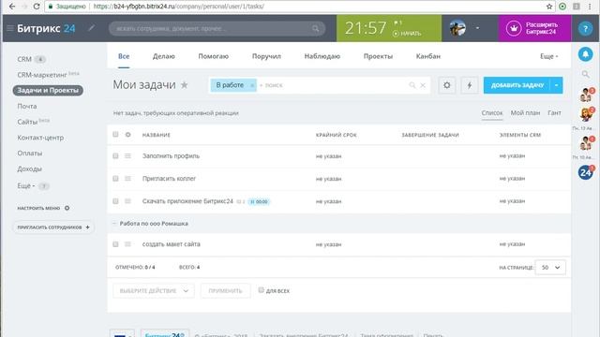The height and width of the screenshot is (337, 600).
Task: Bookmark the page with the star icon
Action: coord(549,7)
